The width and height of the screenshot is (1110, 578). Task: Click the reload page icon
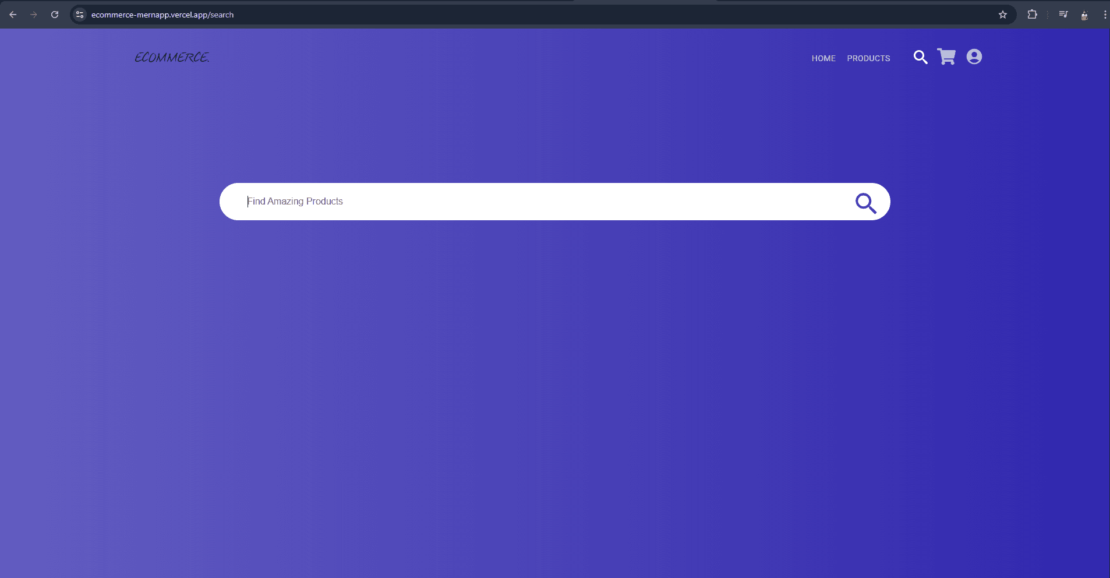(x=55, y=14)
